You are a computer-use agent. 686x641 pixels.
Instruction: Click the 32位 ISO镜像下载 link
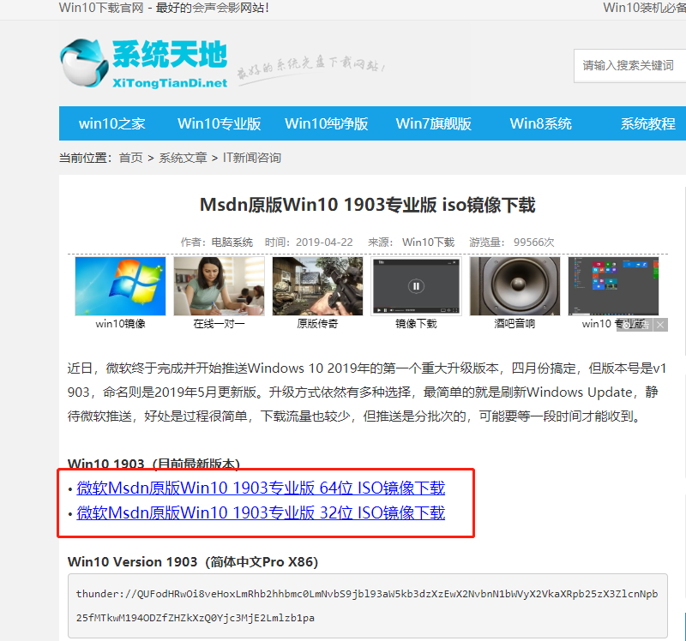(261, 513)
